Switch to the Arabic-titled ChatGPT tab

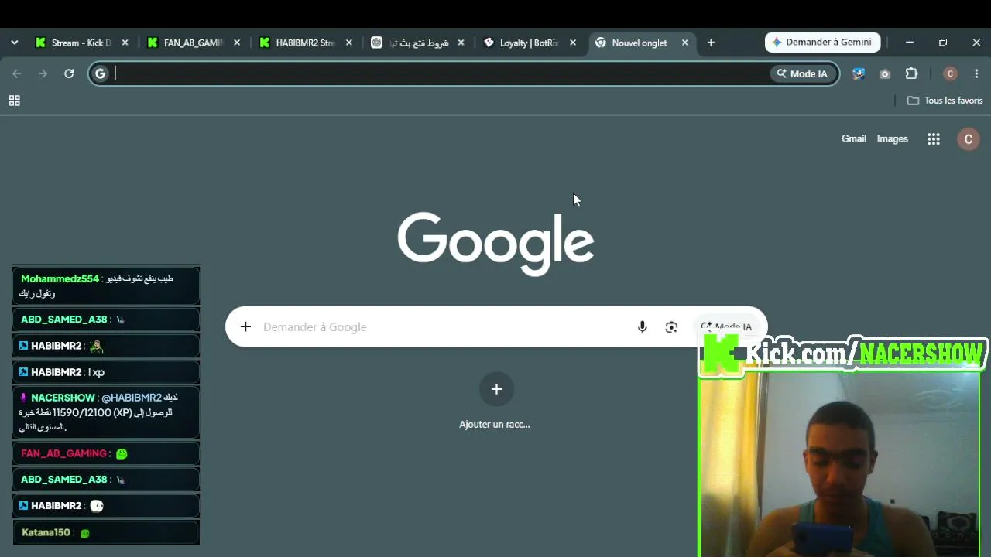(417, 43)
